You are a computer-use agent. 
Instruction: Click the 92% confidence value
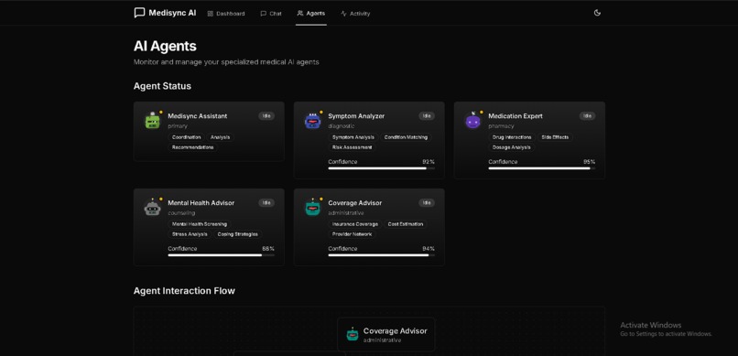[x=429, y=162]
